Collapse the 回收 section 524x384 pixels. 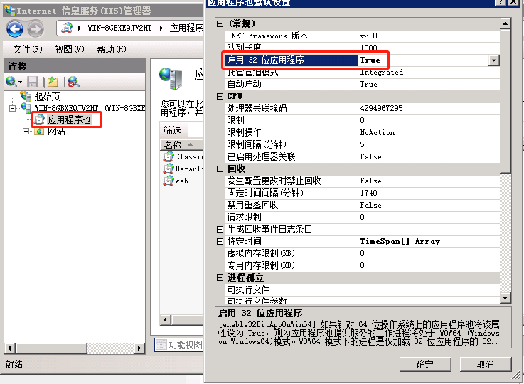(x=220, y=169)
